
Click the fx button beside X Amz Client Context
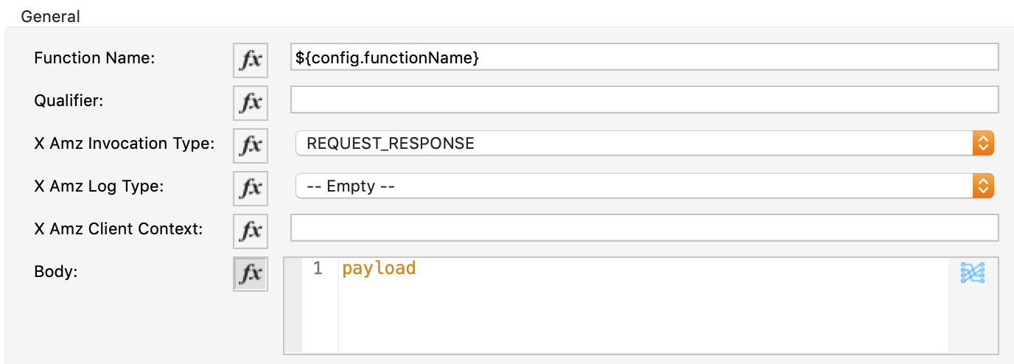(251, 231)
